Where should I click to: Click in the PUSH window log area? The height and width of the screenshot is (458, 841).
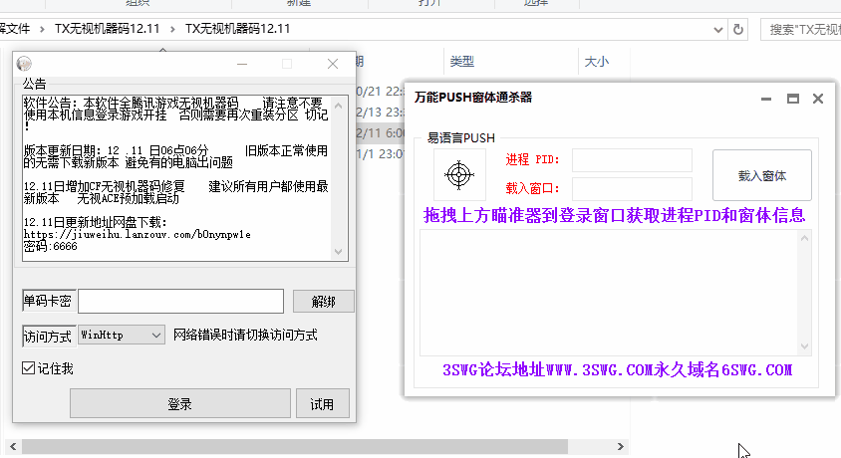609,293
